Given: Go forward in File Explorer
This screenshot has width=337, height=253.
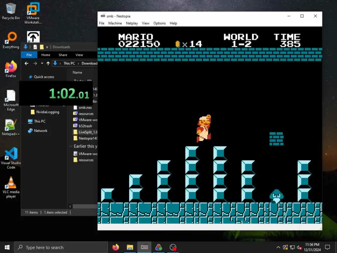Looking at the screenshot, I should (35, 63).
